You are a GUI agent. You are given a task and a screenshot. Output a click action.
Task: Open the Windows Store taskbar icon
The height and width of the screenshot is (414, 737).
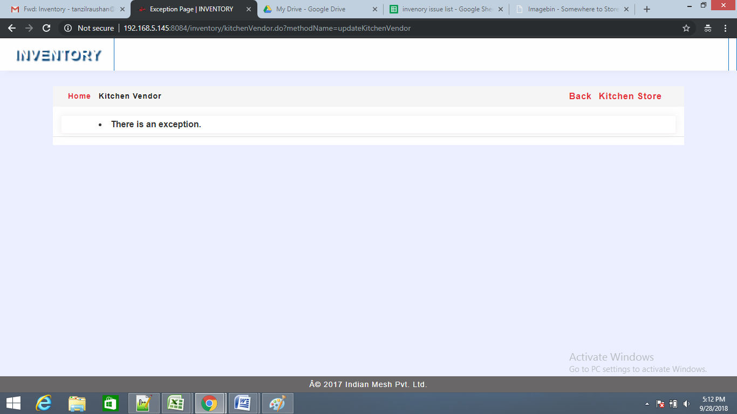click(x=111, y=403)
